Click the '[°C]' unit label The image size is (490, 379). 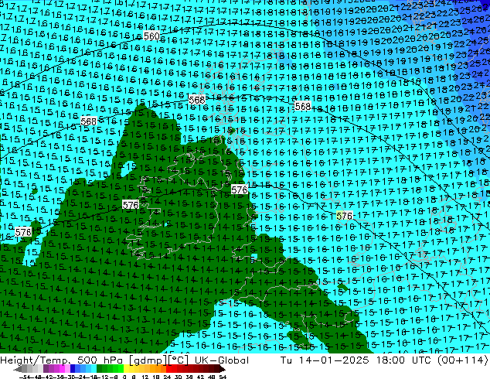tap(179, 360)
